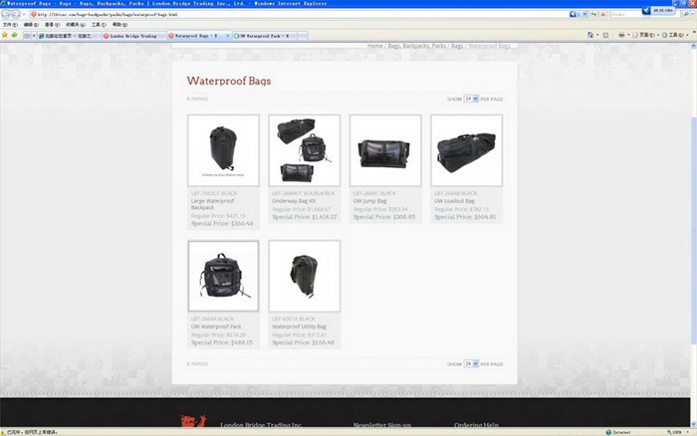Screen dimensions: 697x436
Task: Open the UW Waterproof Pack title link
Action: coord(216,327)
